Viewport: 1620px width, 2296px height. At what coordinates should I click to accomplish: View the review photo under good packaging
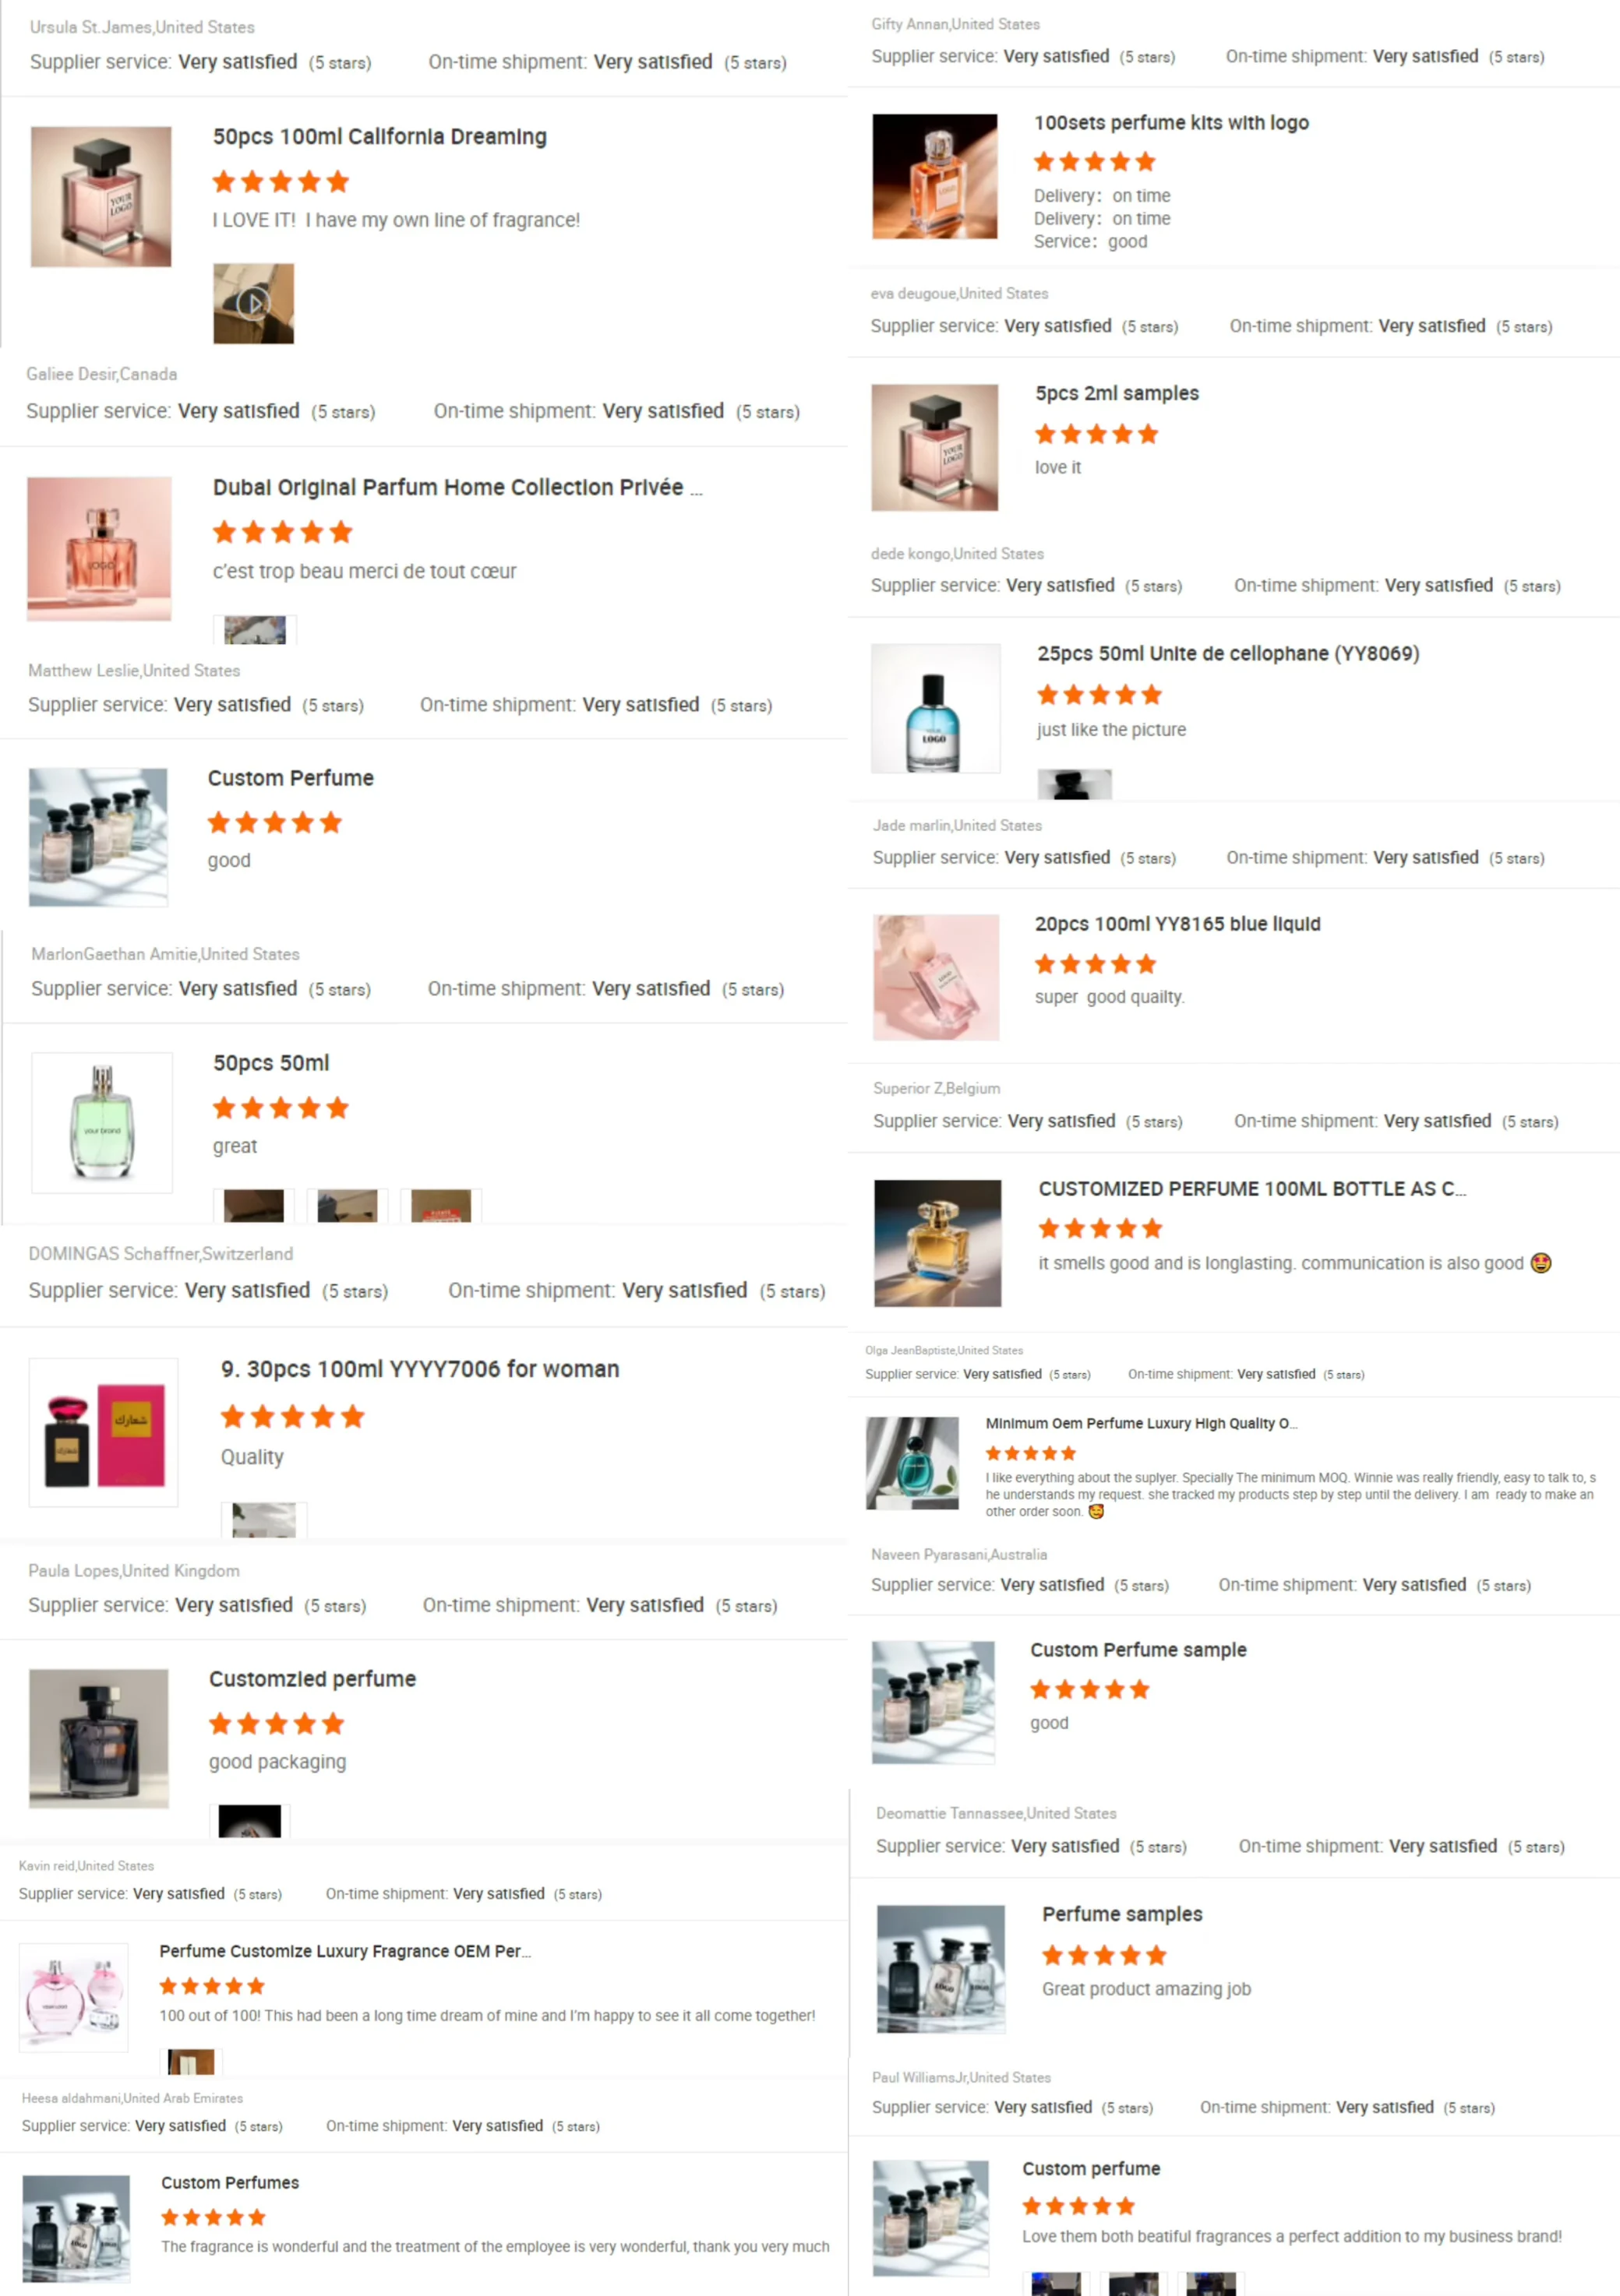pos(249,1821)
